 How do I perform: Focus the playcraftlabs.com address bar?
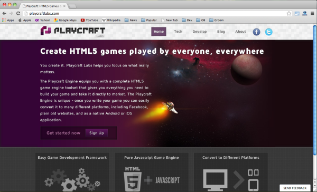[x=154, y=14]
